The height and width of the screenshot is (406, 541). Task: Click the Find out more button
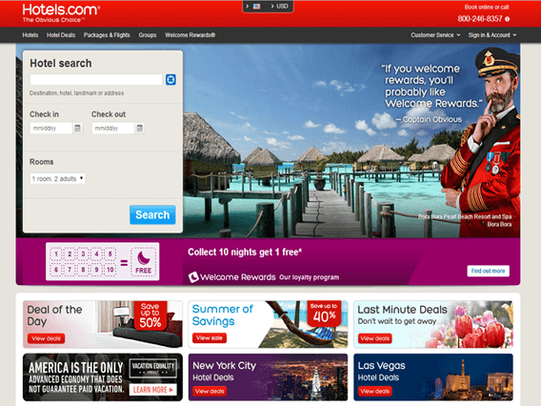point(489,271)
